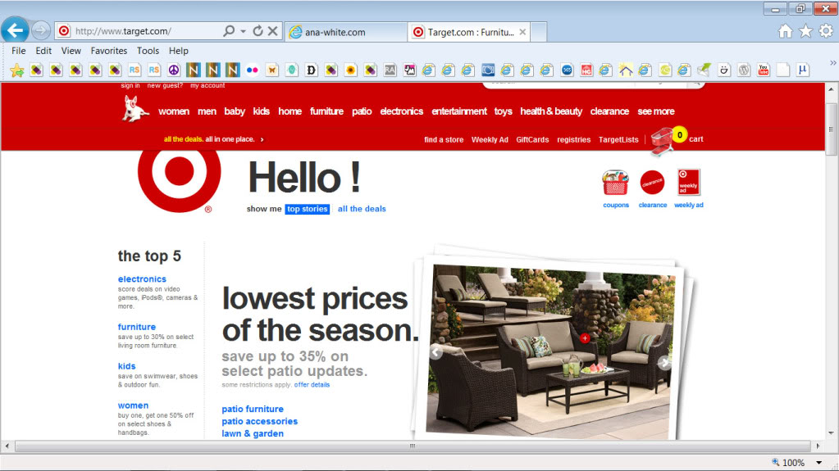The width and height of the screenshot is (839, 471).
Task: Open the GiftCards link
Action: (x=532, y=139)
